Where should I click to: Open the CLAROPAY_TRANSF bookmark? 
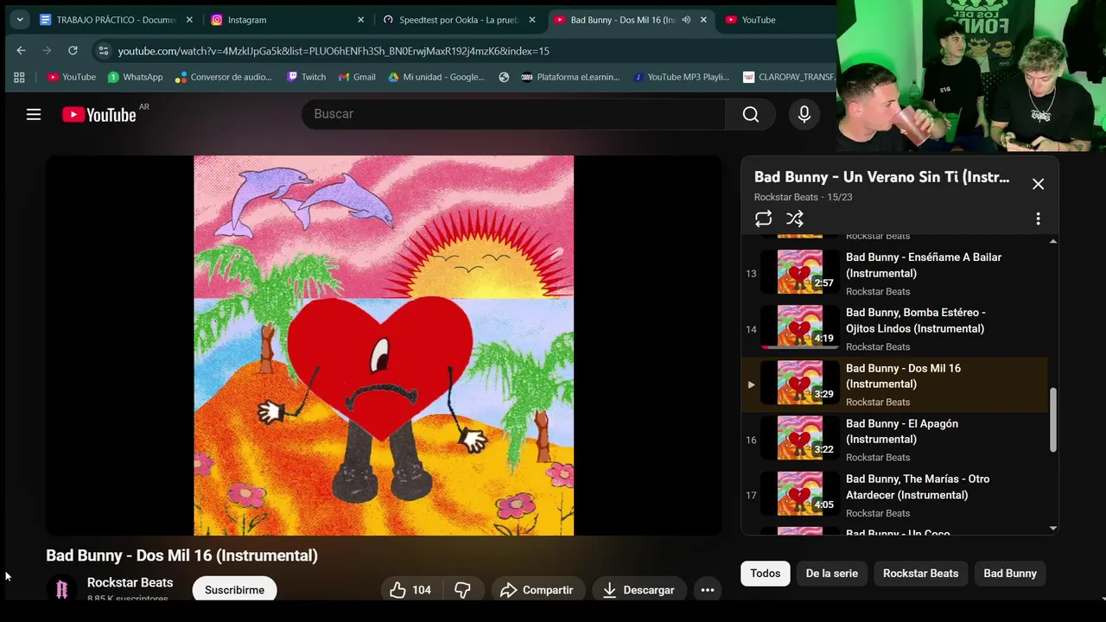(789, 77)
